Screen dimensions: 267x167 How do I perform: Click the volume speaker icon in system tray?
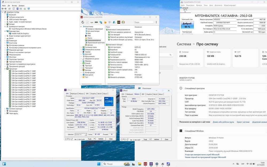click(x=251, y=164)
